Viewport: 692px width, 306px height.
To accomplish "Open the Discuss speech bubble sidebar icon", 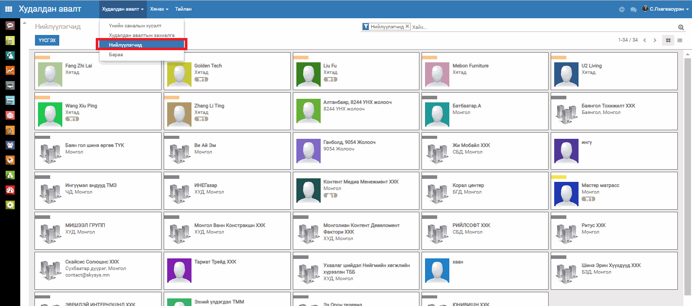I will pyautogui.click(x=10, y=26).
